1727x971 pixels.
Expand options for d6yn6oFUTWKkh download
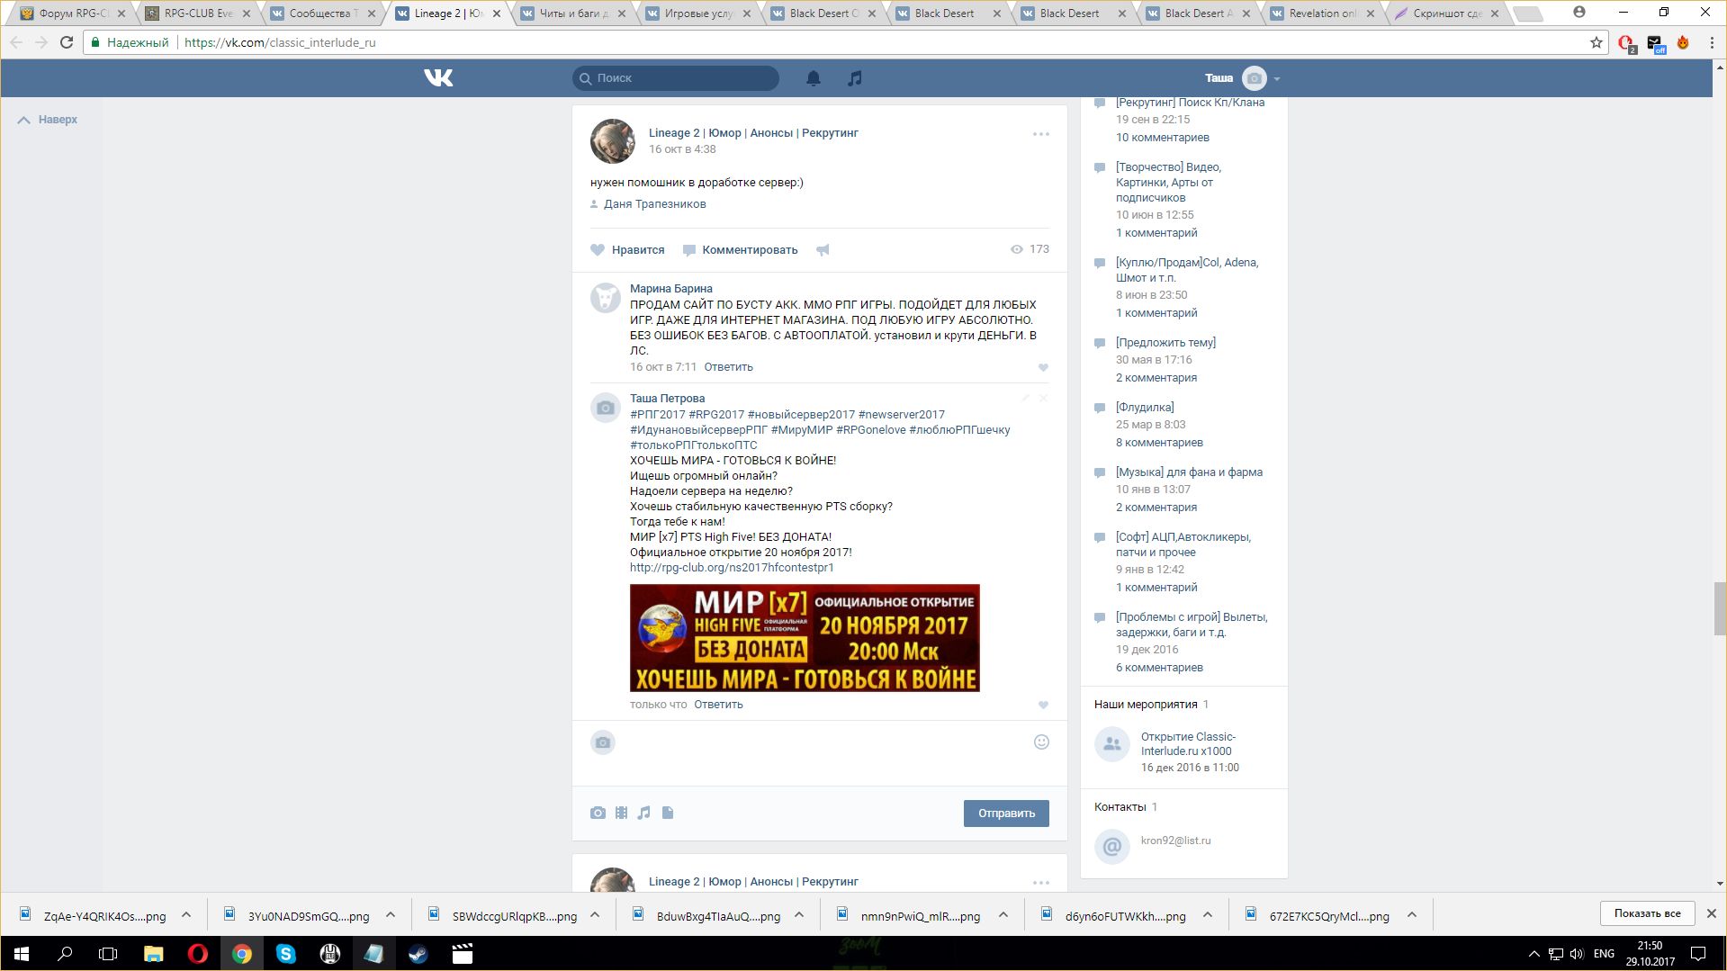pos(1208,915)
